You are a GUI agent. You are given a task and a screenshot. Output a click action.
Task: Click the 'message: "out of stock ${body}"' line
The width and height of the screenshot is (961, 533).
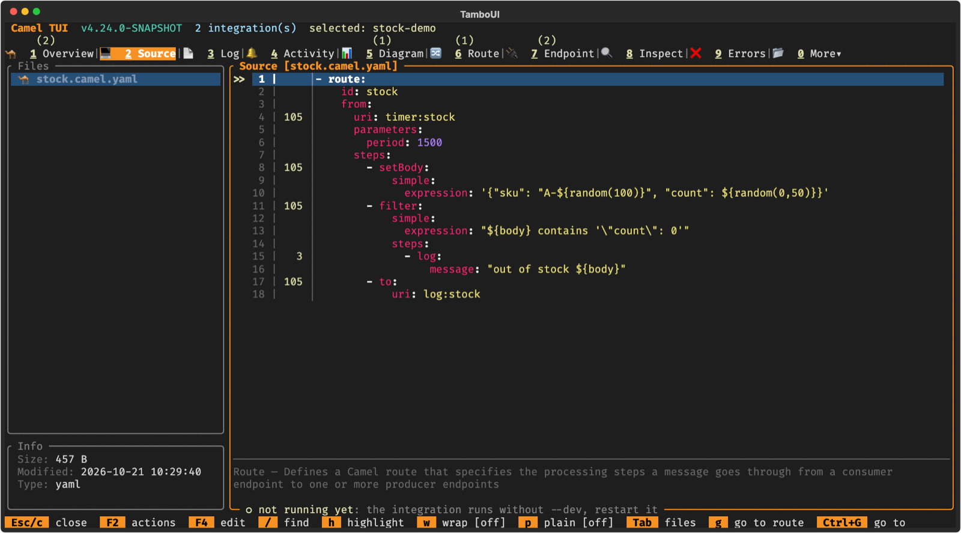pyautogui.click(x=527, y=269)
